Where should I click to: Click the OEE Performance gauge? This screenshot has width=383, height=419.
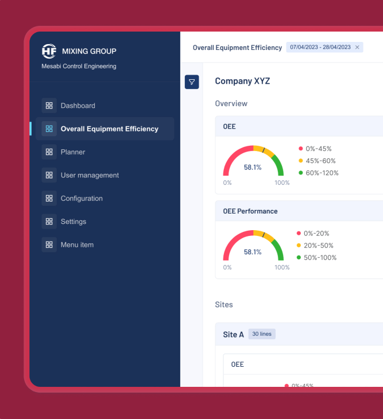pyautogui.click(x=253, y=246)
